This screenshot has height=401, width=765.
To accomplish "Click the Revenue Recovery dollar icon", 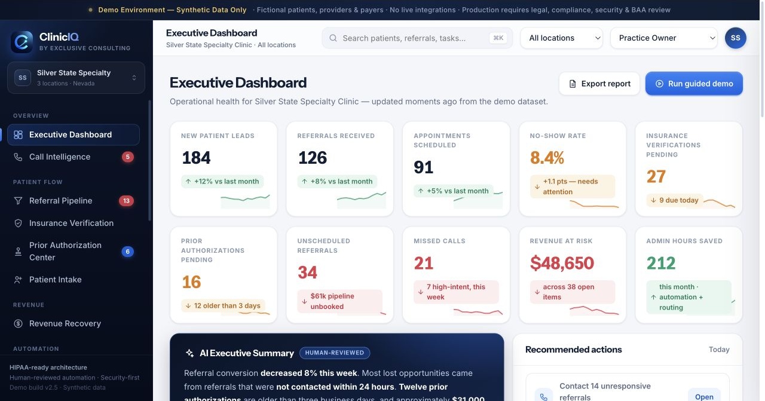I will 18,323.
